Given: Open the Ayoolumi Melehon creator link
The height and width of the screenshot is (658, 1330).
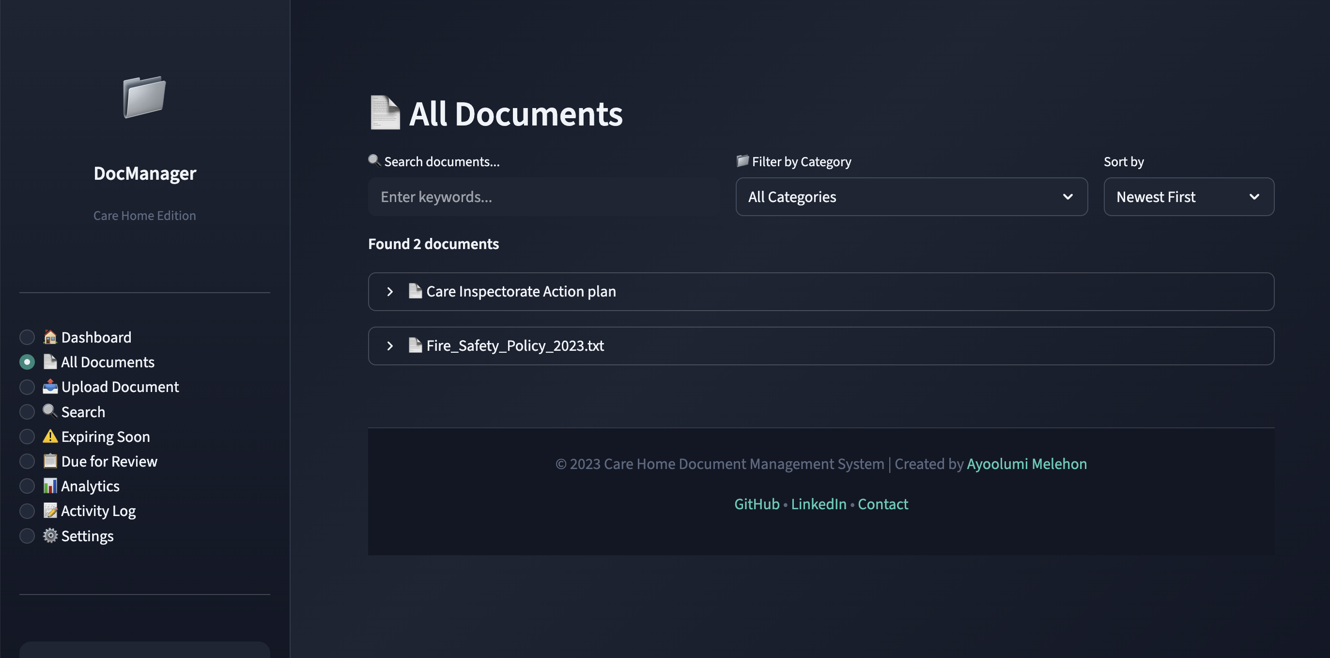Looking at the screenshot, I should [1026, 464].
